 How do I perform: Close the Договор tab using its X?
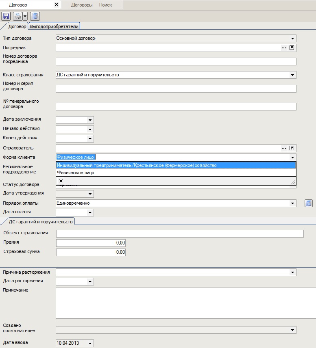(57, 4)
